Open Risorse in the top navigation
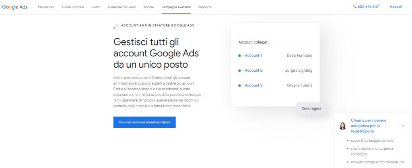Viewport: 412px width, 168px height. pyautogui.click(x=149, y=7)
